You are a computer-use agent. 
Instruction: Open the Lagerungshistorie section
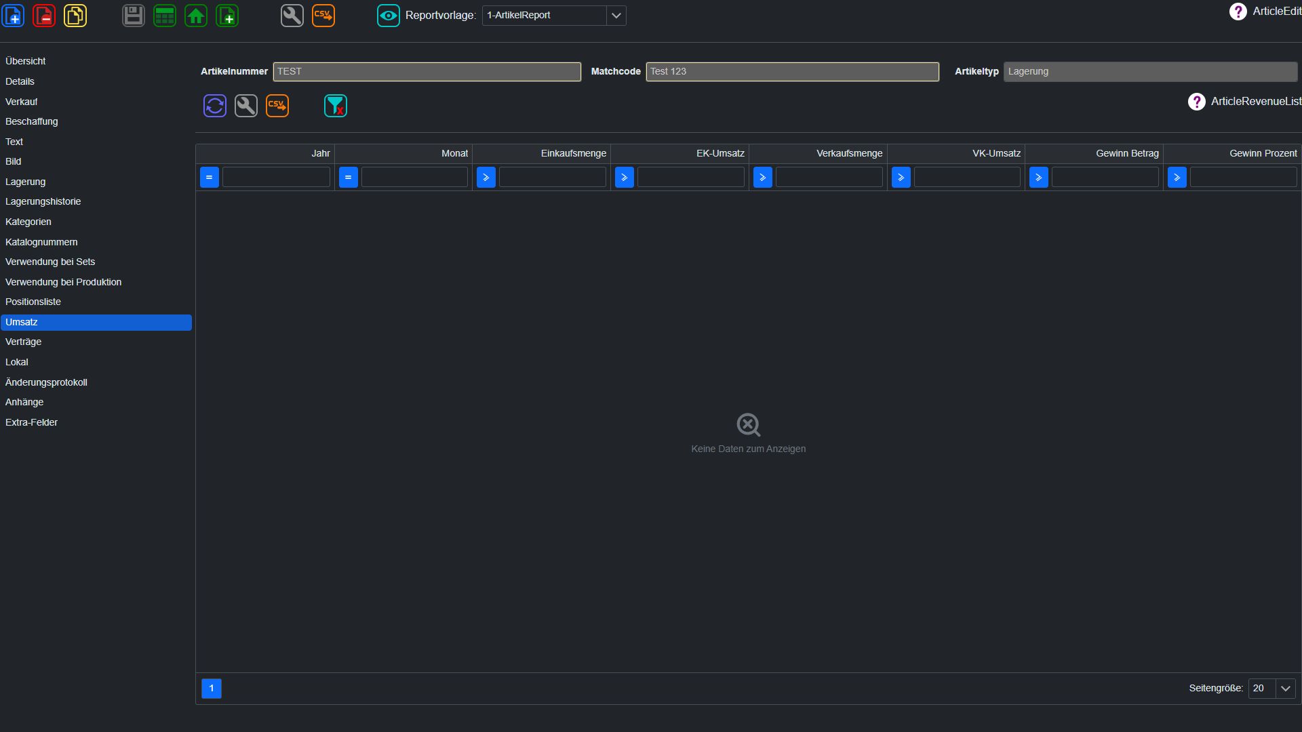[x=96, y=202]
